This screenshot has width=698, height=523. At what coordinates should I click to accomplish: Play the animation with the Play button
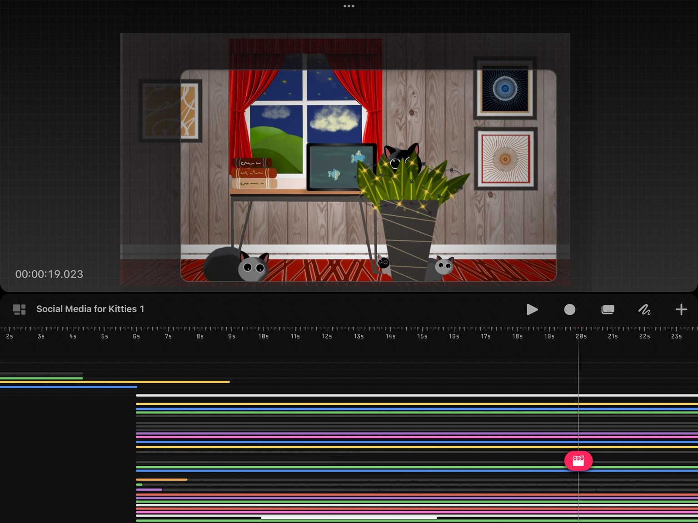pyautogui.click(x=532, y=309)
